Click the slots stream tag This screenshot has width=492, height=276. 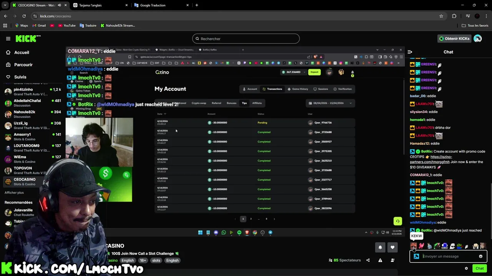click(x=156, y=260)
